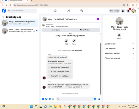This screenshot has height=109, width=139.
Task: Open the Home feed icon
Action: 56,11
